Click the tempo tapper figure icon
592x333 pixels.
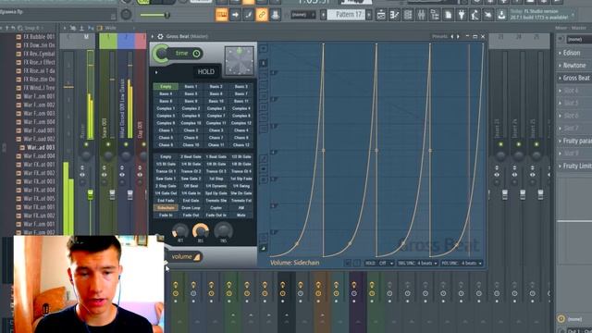[x=475, y=15]
